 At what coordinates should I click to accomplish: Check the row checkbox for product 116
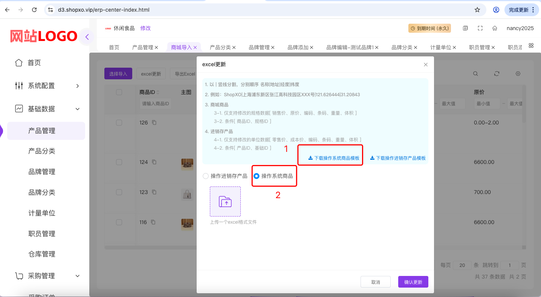pyautogui.click(x=119, y=222)
